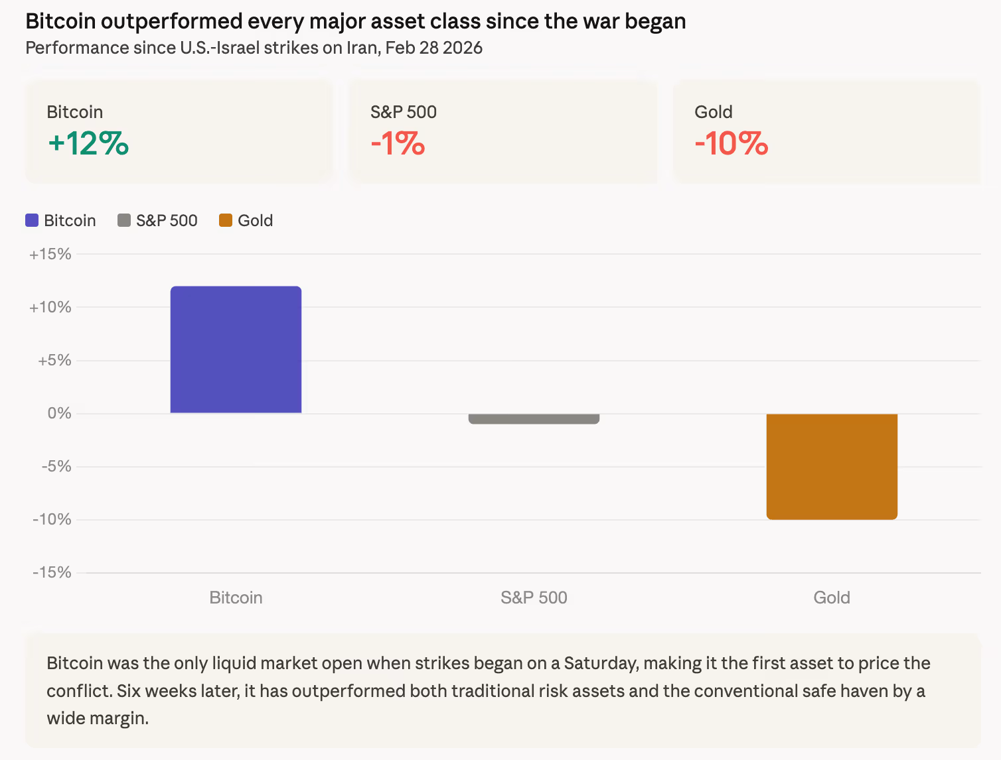1001x760 pixels.
Task: Toggle the Gold legend label
Action: click(256, 221)
